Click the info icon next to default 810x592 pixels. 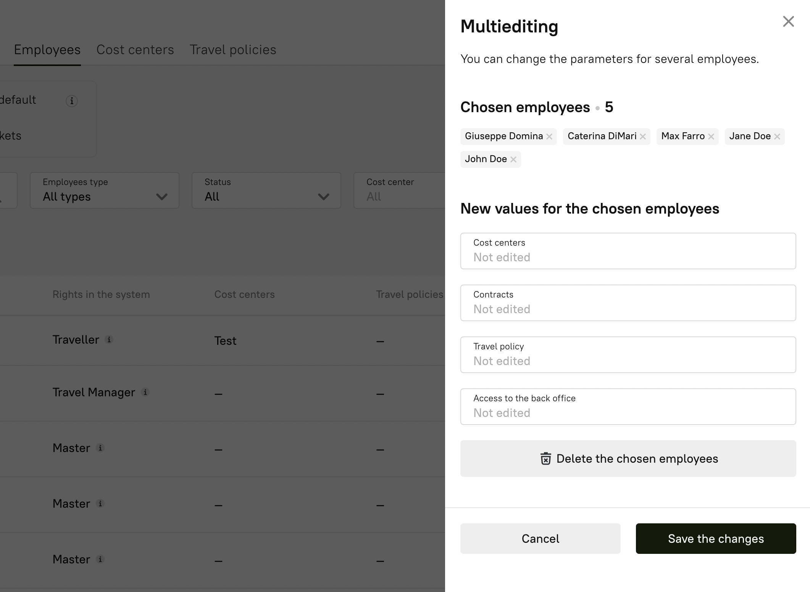[72, 101]
